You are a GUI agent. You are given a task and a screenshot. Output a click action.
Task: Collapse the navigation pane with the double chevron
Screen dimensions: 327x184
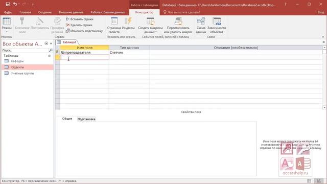[x=51, y=43]
